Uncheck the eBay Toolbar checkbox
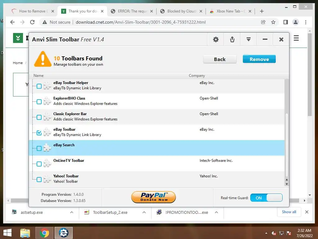This screenshot has height=239, width=318. (x=39, y=133)
